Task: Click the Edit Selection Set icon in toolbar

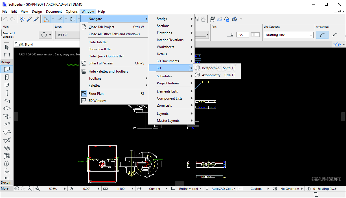Action: (213, 19)
